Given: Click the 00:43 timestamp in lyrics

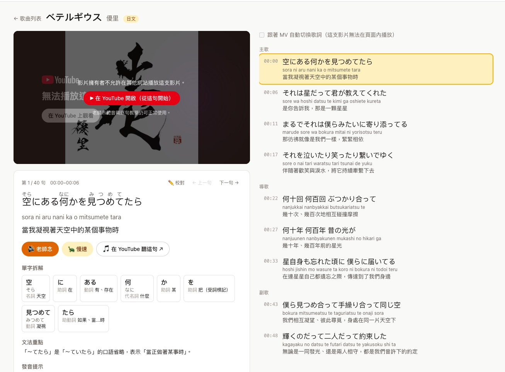Looking at the screenshot, I should (271, 304).
